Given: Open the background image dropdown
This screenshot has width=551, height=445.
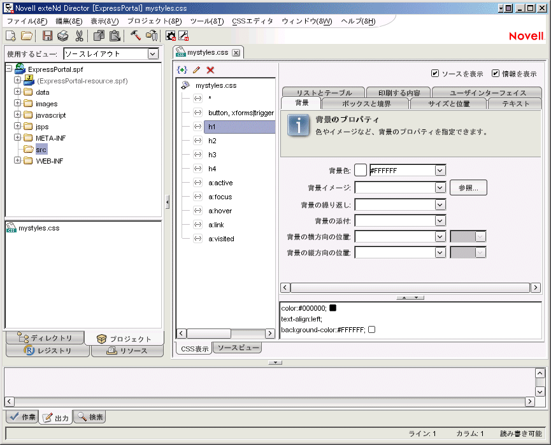Looking at the screenshot, I should click(440, 188).
